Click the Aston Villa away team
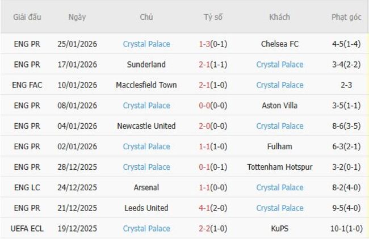 (x=279, y=106)
